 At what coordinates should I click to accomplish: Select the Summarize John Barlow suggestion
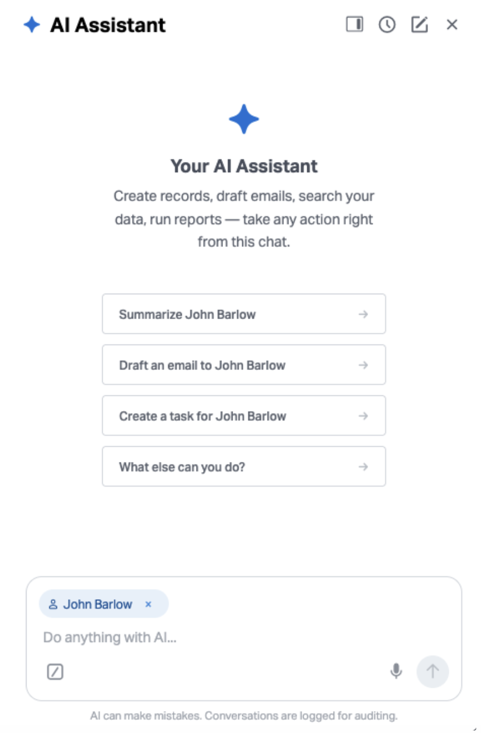(244, 314)
